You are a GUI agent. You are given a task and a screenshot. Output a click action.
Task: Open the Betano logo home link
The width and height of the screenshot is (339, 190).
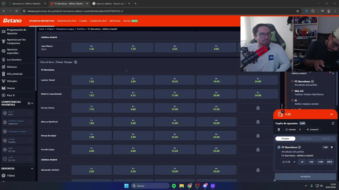click(12, 21)
